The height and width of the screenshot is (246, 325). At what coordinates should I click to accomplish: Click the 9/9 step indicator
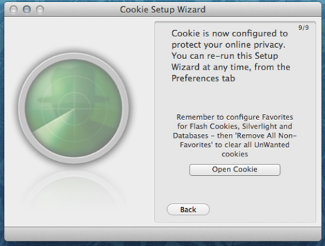click(x=304, y=27)
